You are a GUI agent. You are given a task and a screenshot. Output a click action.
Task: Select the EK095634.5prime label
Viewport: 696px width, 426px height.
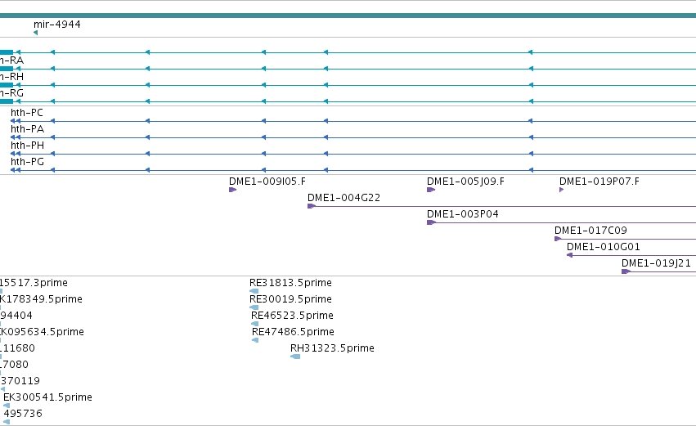click(x=42, y=332)
